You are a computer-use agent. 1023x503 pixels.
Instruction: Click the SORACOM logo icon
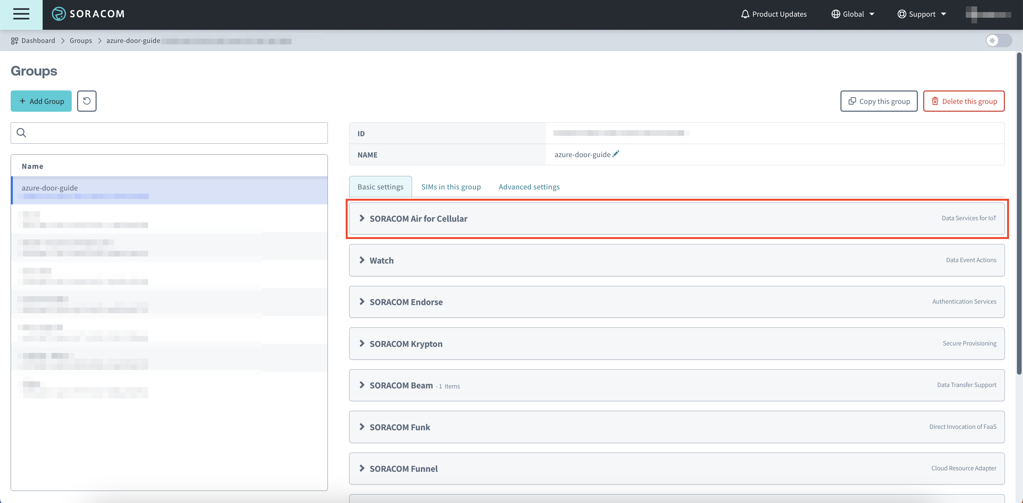[x=59, y=14]
